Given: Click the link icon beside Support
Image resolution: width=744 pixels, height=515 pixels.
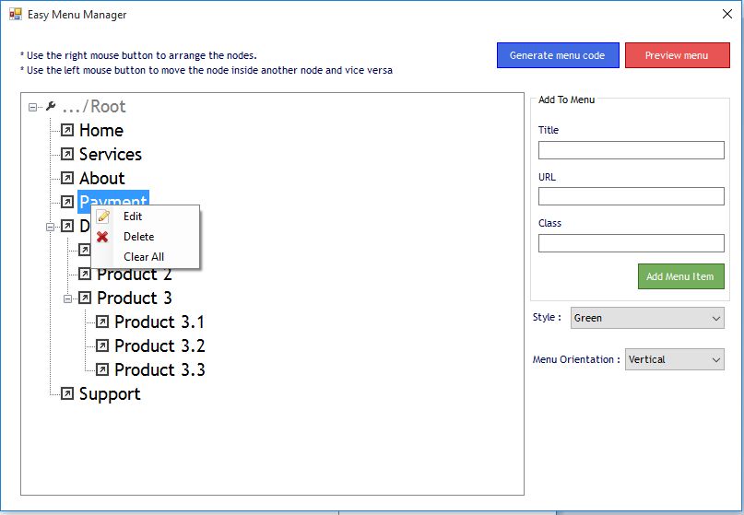Looking at the screenshot, I should tap(67, 393).
